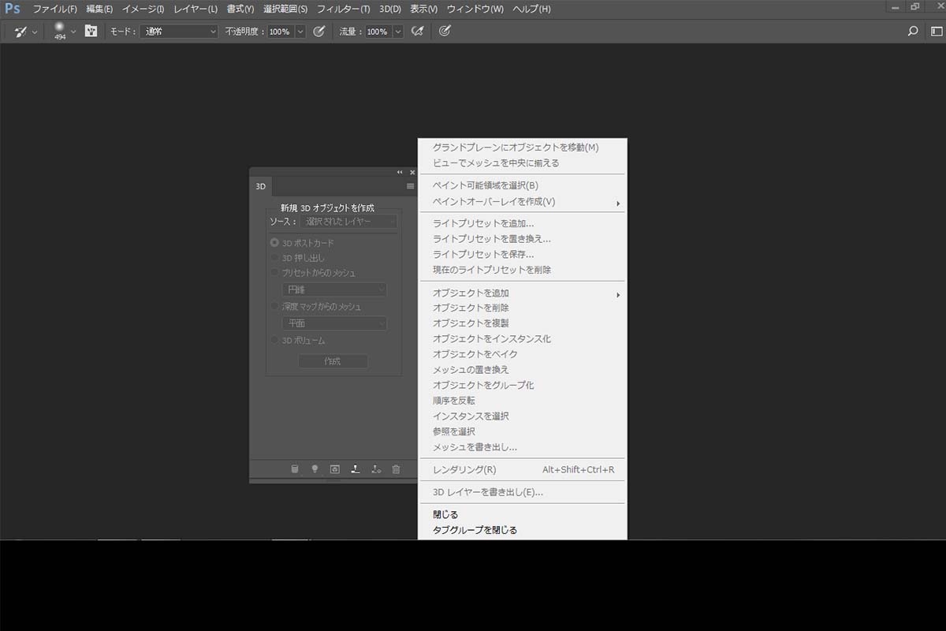Click the print settings stamp icon beside trash

pos(376,469)
